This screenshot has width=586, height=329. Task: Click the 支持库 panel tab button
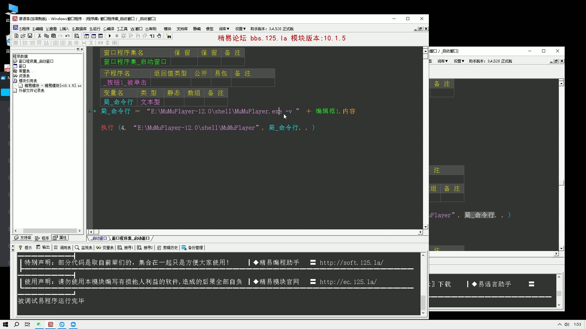[x=23, y=238]
